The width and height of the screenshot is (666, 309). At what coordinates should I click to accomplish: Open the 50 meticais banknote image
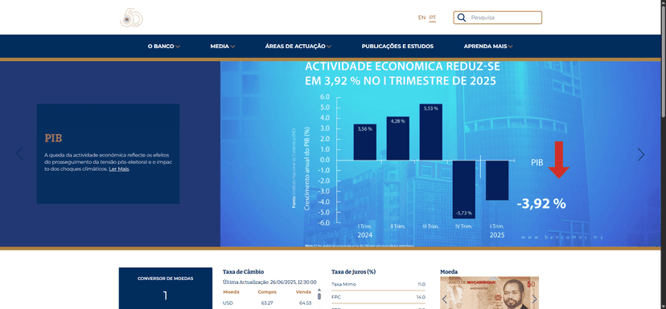489,293
